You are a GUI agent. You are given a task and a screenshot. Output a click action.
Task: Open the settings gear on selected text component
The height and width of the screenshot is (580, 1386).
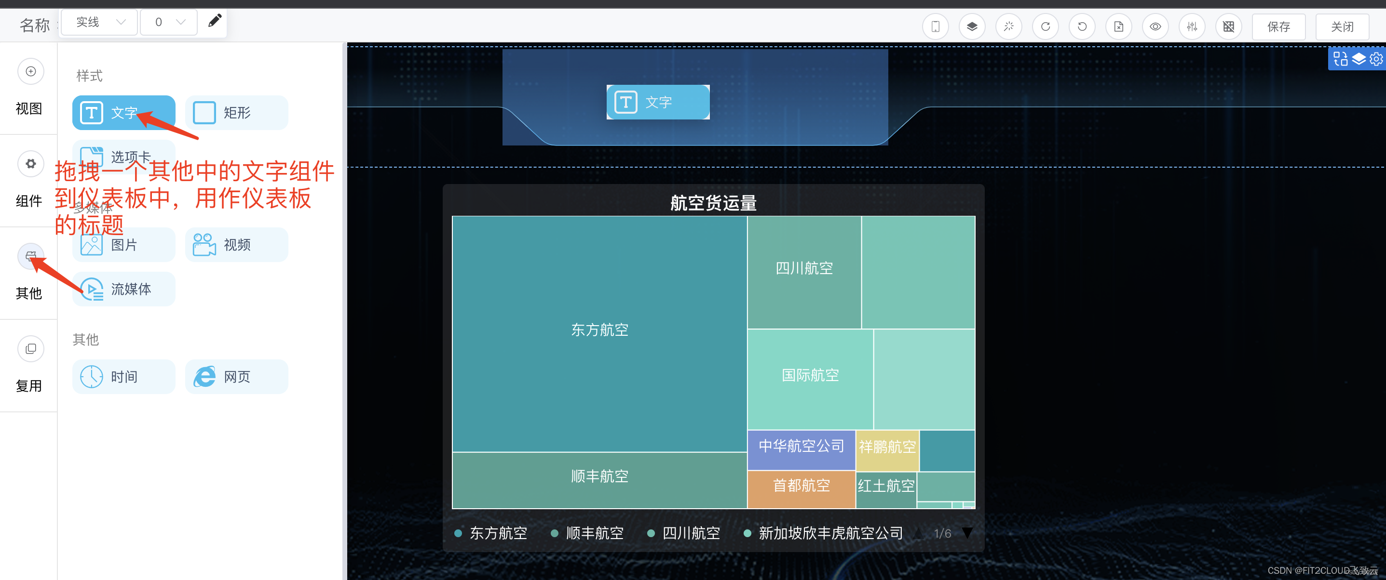point(1376,59)
